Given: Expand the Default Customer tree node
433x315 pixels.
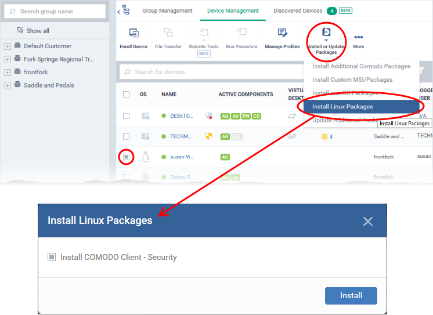Looking at the screenshot, I should pos(8,46).
